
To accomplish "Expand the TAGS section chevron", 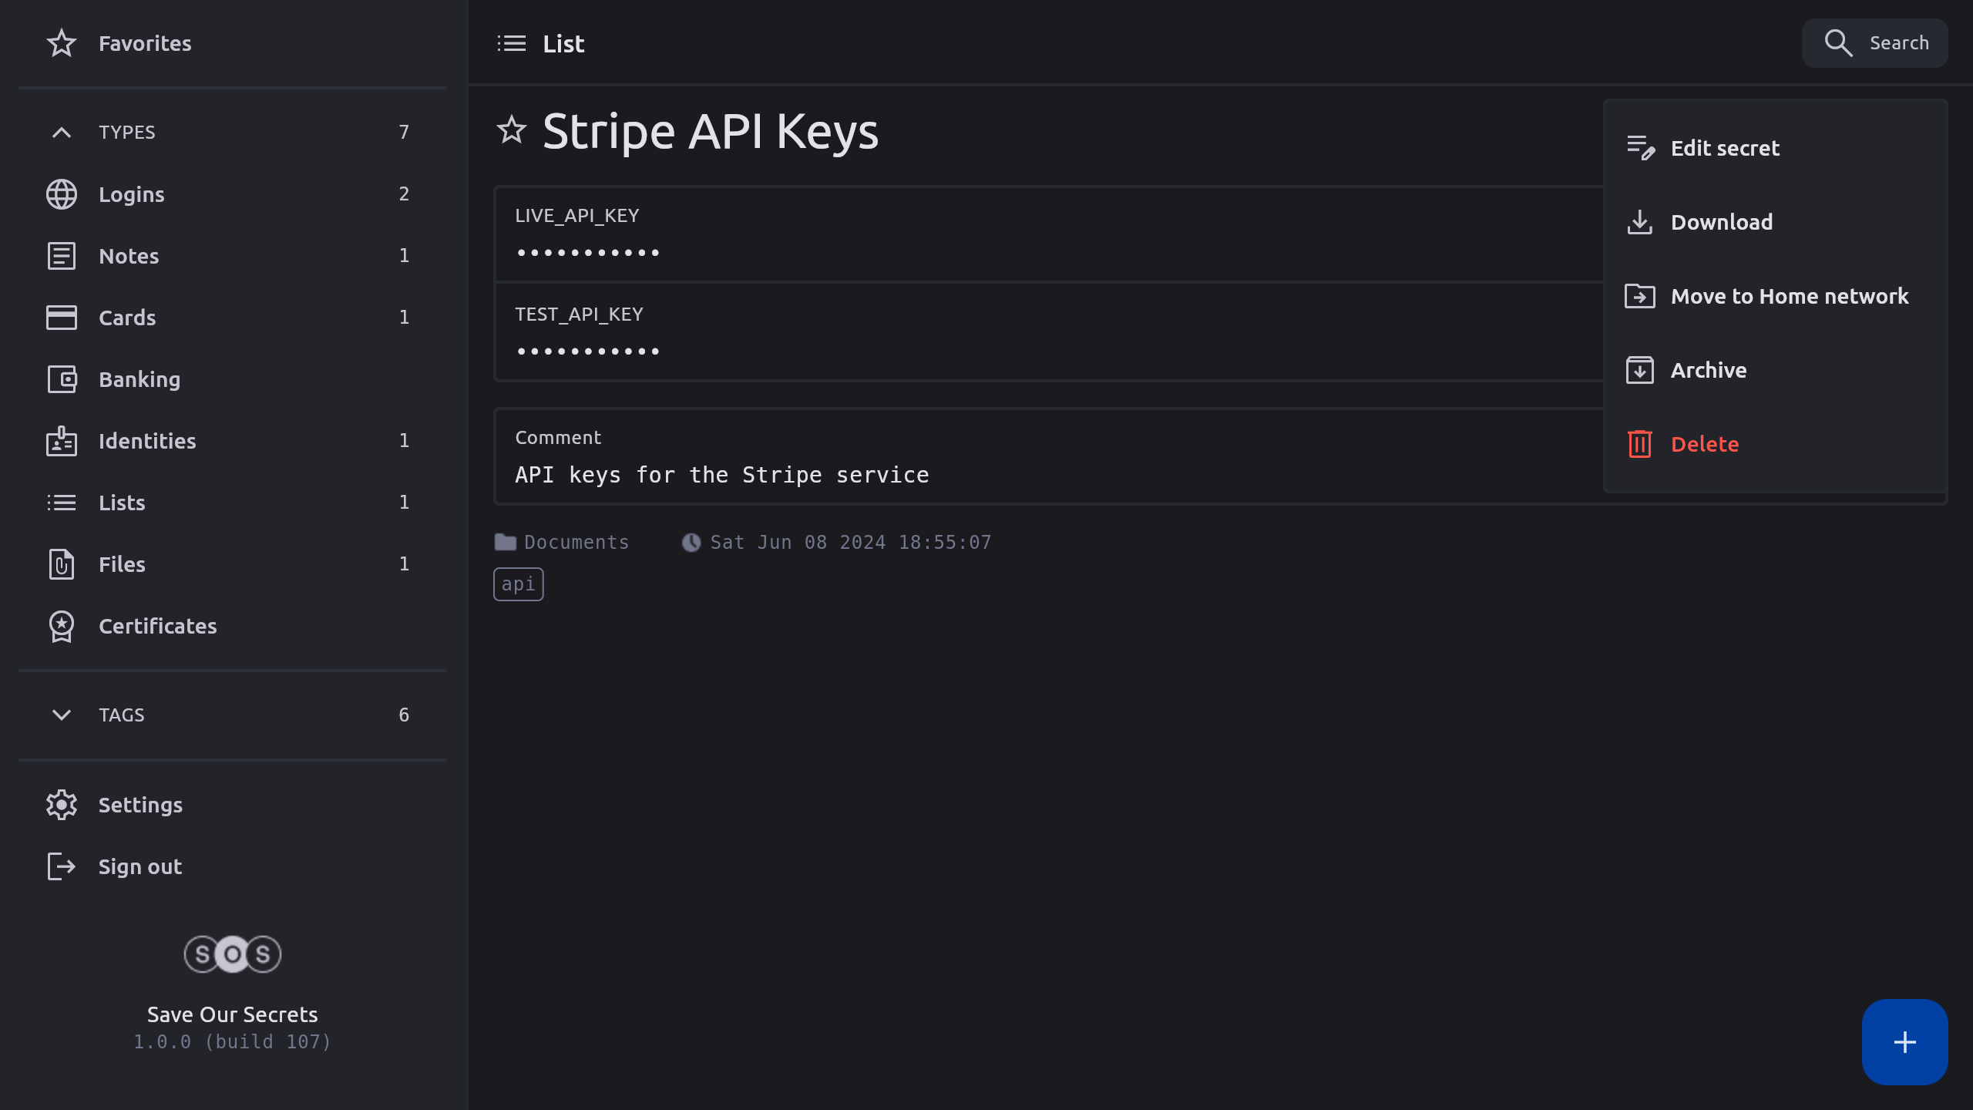I will (x=62, y=715).
